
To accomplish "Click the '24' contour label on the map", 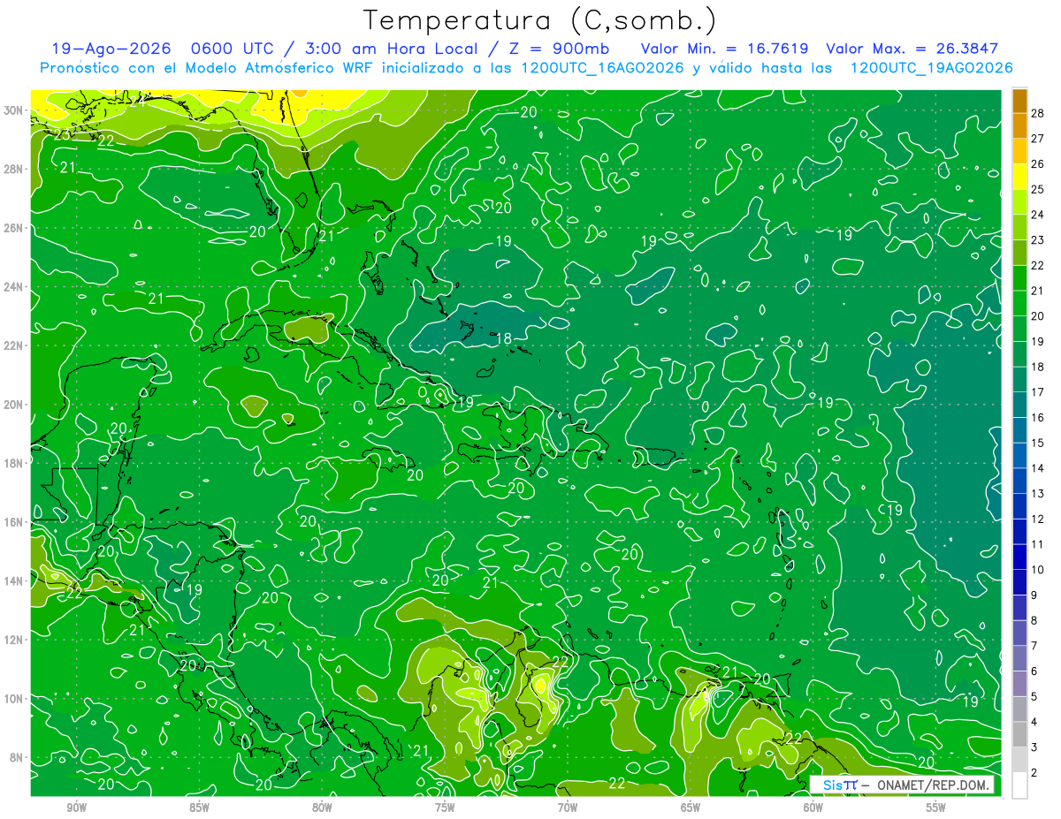I will click(137, 101).
